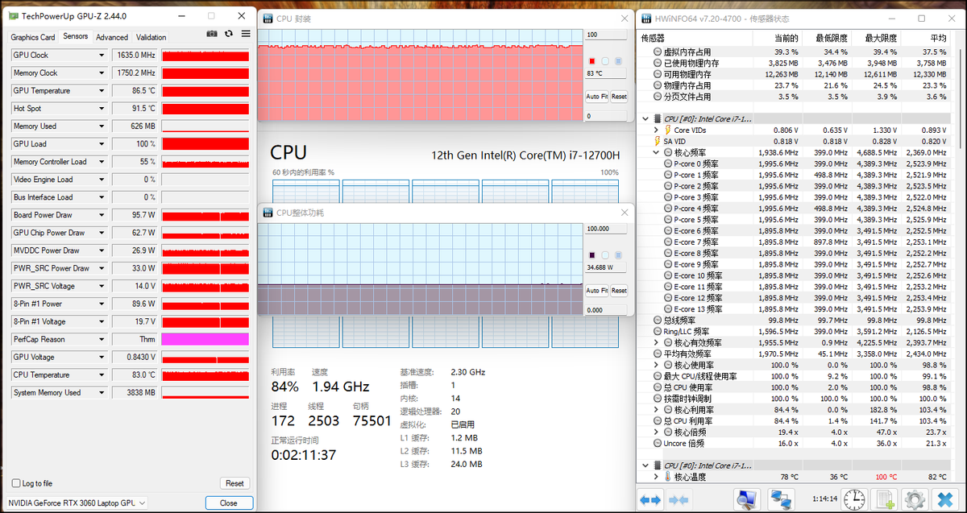This screenshot has height=513, width=967.
Task: Click Close in the GPU-Z window
Action: [x=230, y=502]
